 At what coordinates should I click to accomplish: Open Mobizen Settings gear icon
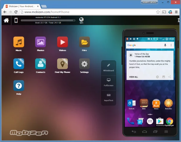(x=84, y=64)
